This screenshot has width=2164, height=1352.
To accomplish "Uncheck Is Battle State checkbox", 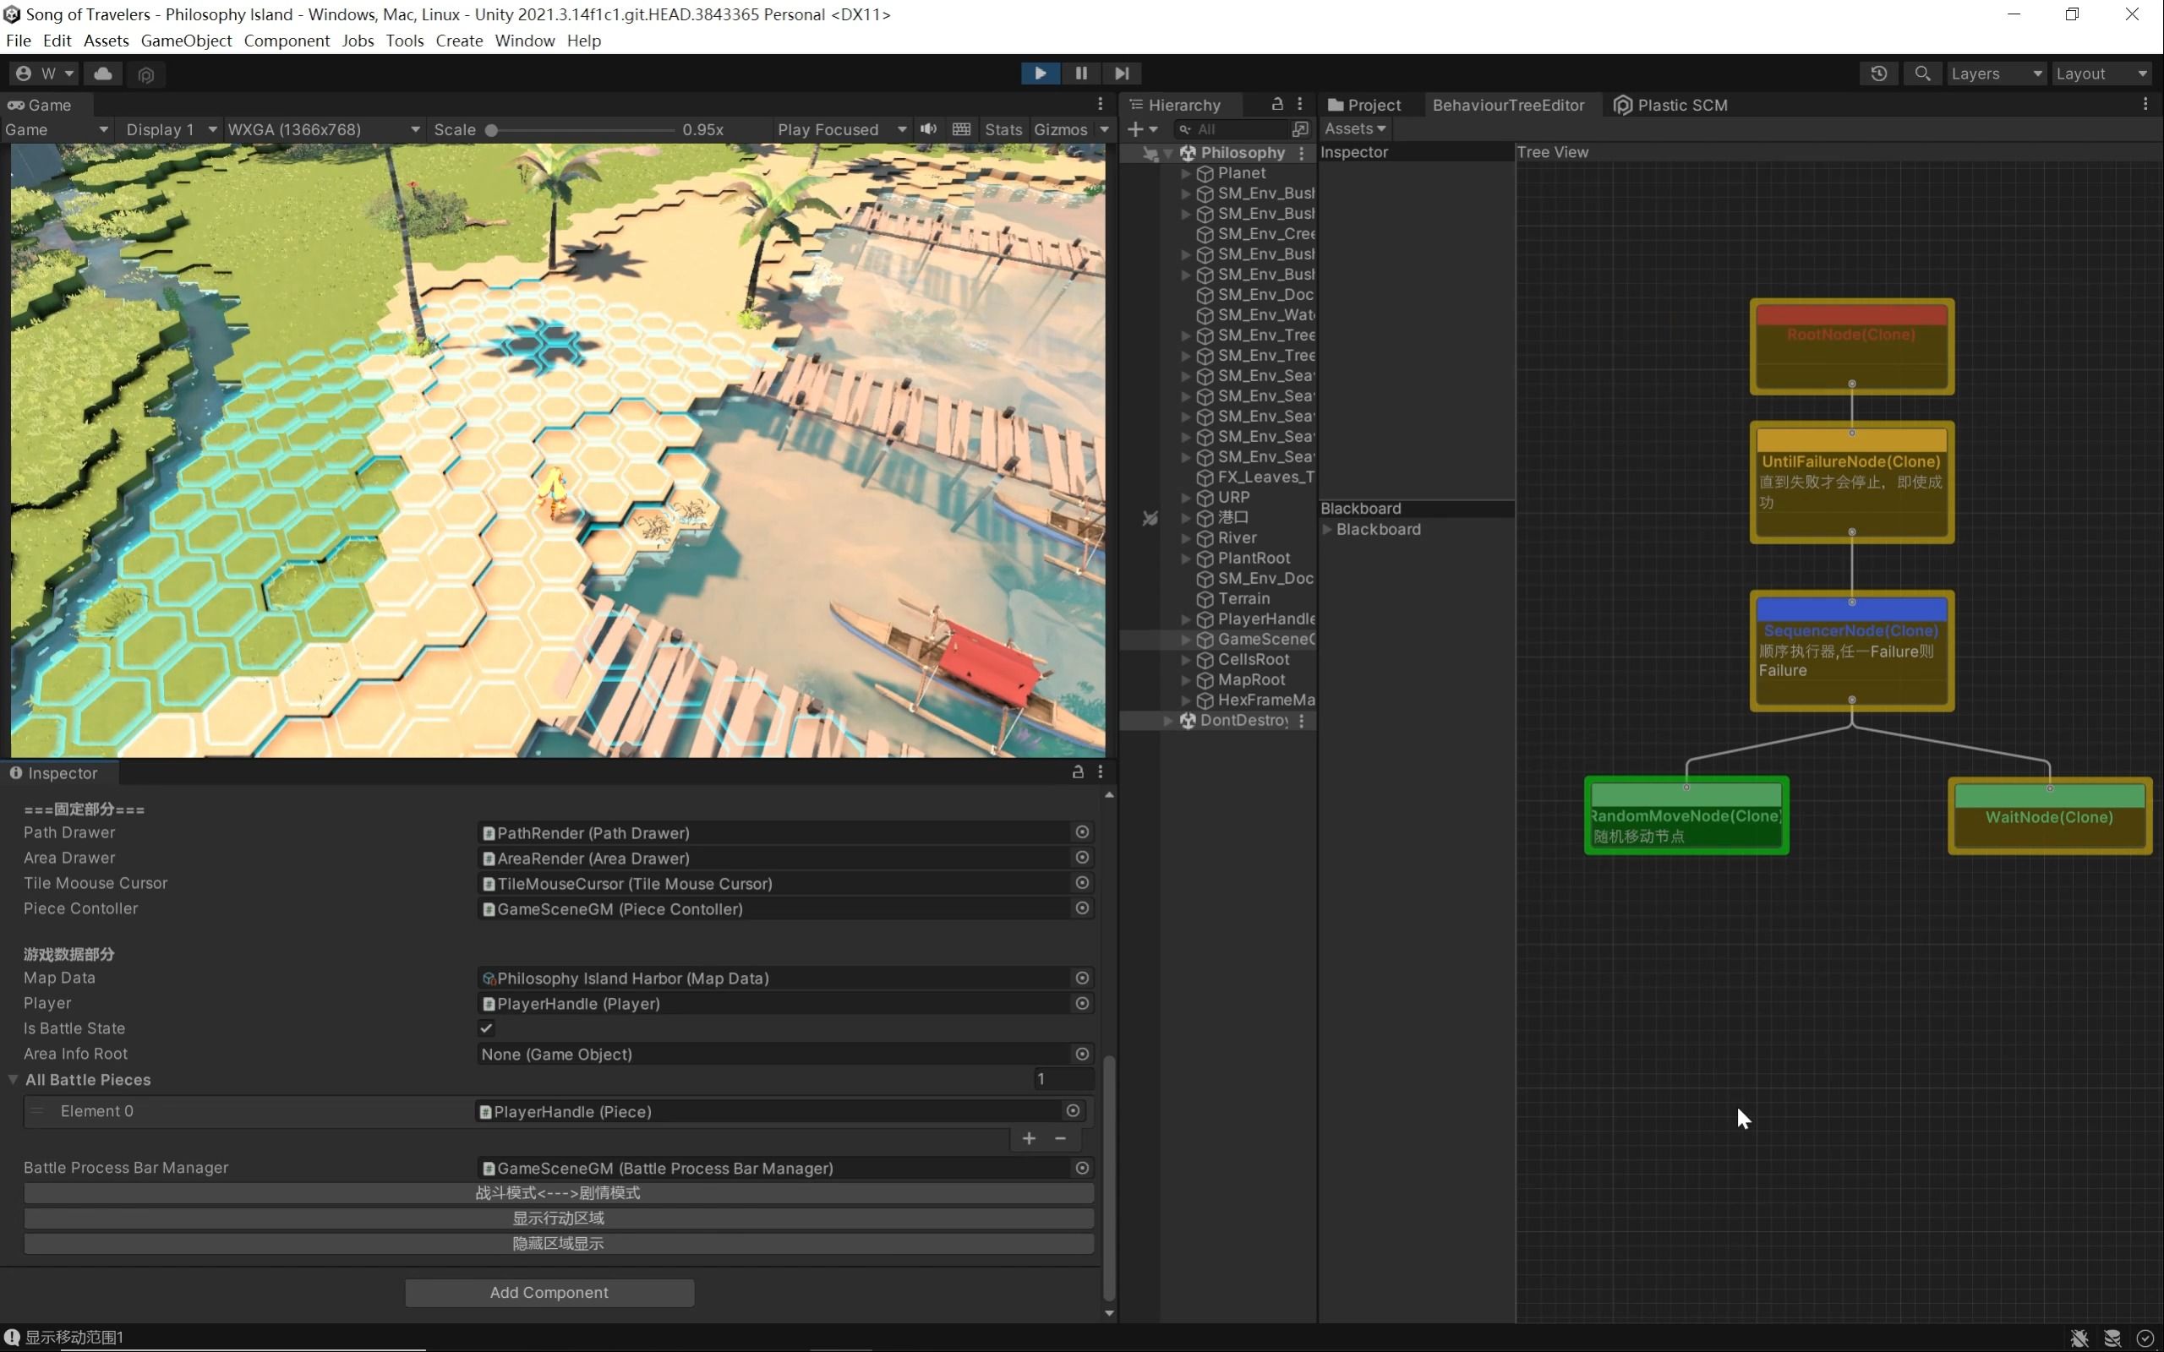I will pyautogui.click(x=486, y=1028).
